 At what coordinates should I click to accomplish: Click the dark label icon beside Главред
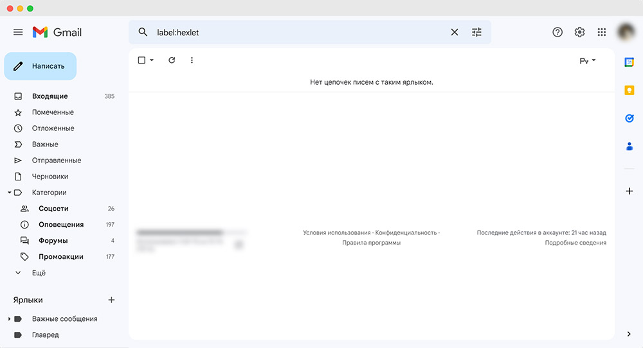click(18, 335)
